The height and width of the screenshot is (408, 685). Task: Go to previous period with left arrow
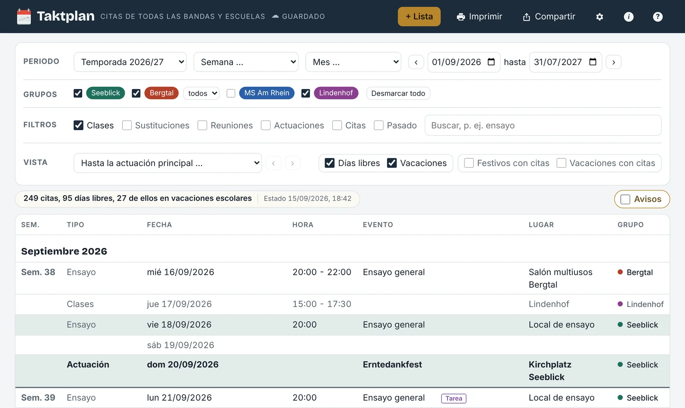tap(416, 62)
